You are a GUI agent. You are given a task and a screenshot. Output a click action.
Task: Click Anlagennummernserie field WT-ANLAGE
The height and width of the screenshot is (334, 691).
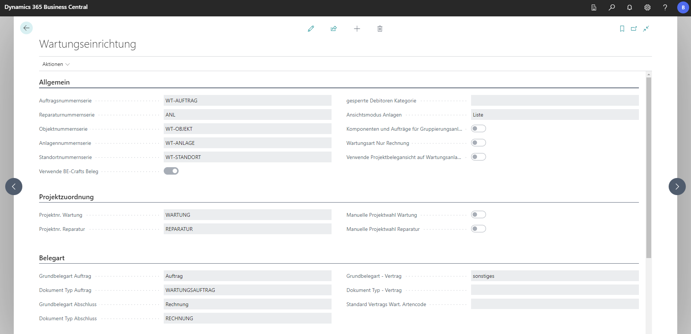tap(247, 143)
